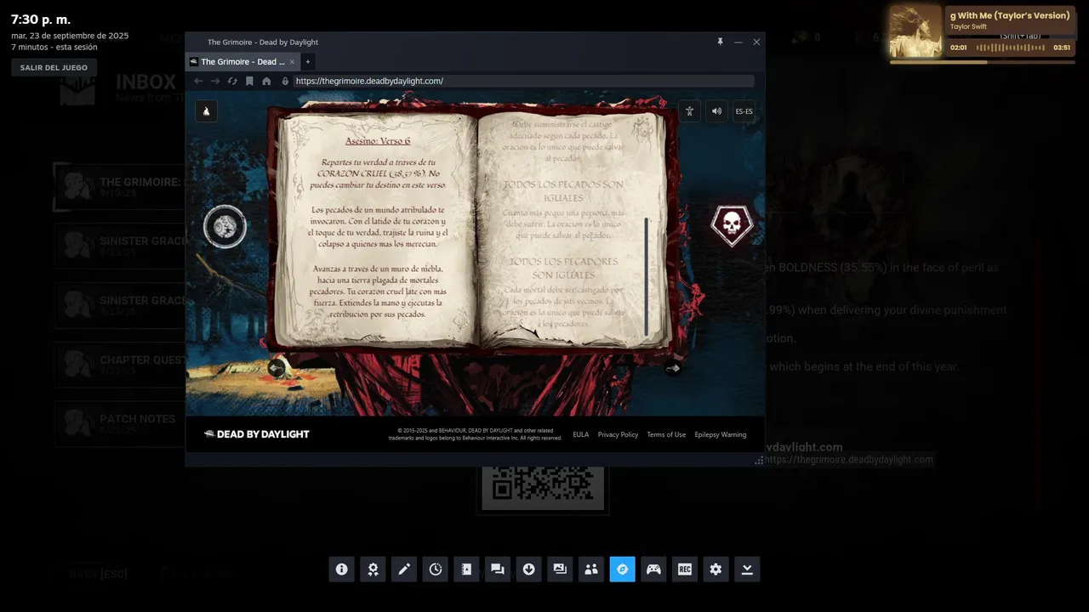Screen dimensions: 1089x612
Task: Click the Taylor Swift album art thumbnail
Action: [916, 31]
